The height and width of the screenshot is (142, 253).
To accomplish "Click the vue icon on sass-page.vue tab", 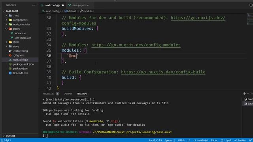I will click(70, 5).
